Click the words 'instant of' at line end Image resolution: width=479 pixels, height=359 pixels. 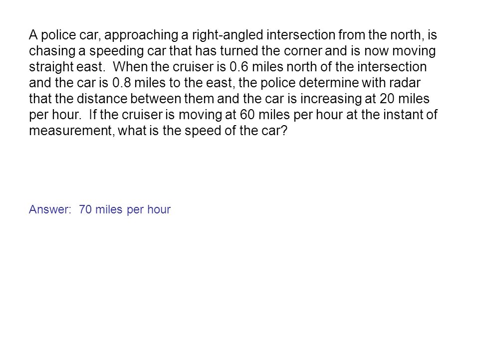[410, 114]
